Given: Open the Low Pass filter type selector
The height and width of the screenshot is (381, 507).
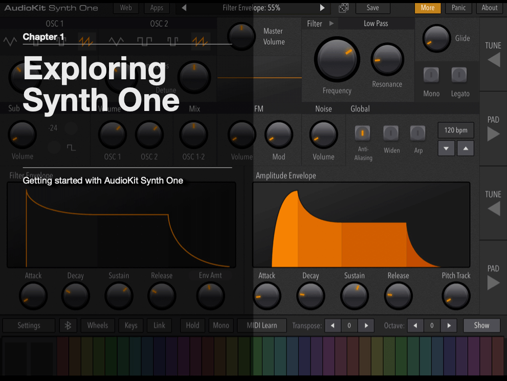Looking at the screenshot, I should [x=376, y=24].
